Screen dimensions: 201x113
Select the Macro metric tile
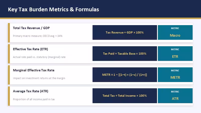point(175,32)
